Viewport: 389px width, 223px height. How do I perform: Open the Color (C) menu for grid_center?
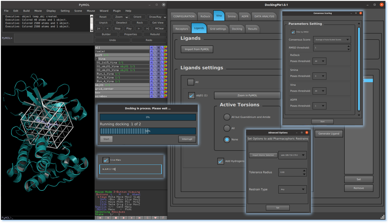(x=166, y=89)
